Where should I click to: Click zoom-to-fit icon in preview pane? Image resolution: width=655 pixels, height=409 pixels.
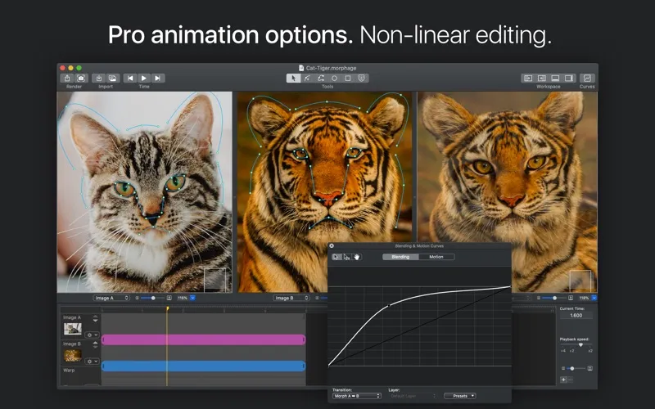[x=571, y=298]
